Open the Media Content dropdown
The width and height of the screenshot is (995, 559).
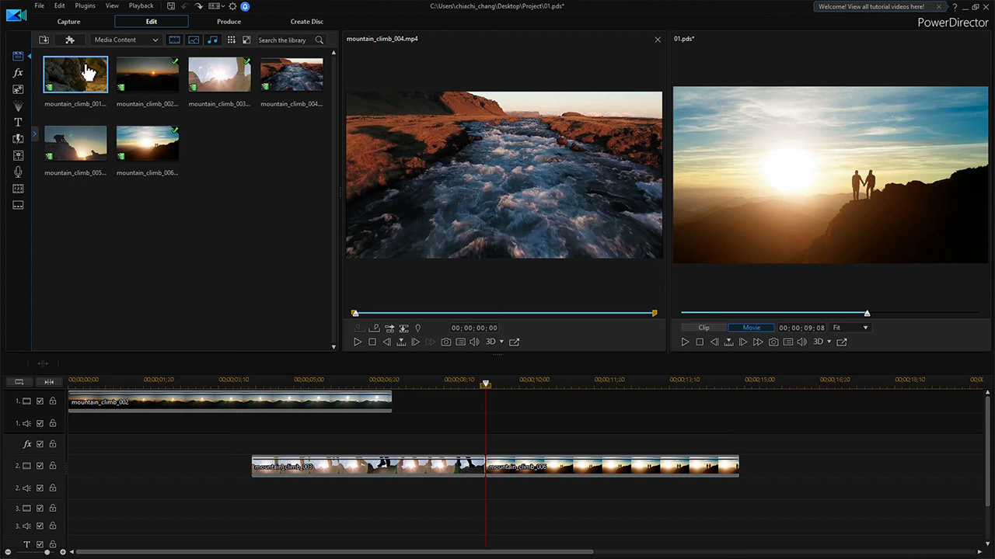126,40
